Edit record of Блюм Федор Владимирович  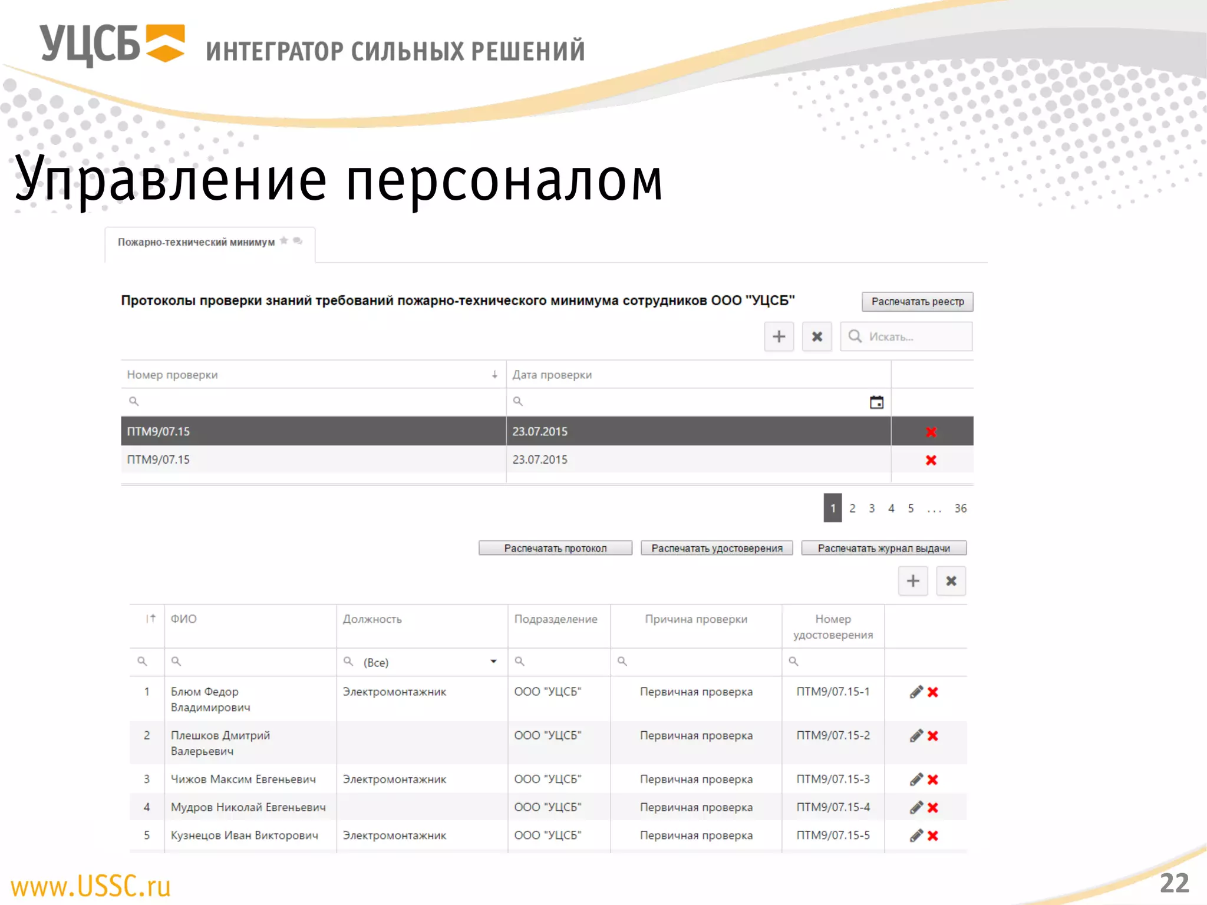click(916, 692)
